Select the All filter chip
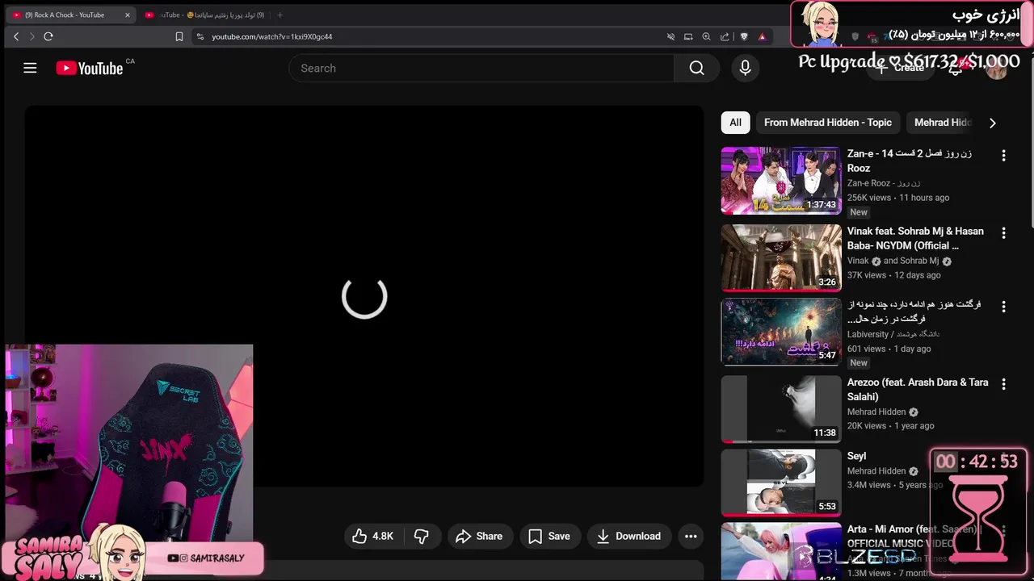This screenshot has height=581, width=1034. pyautogui.click(x=735, y=123)
